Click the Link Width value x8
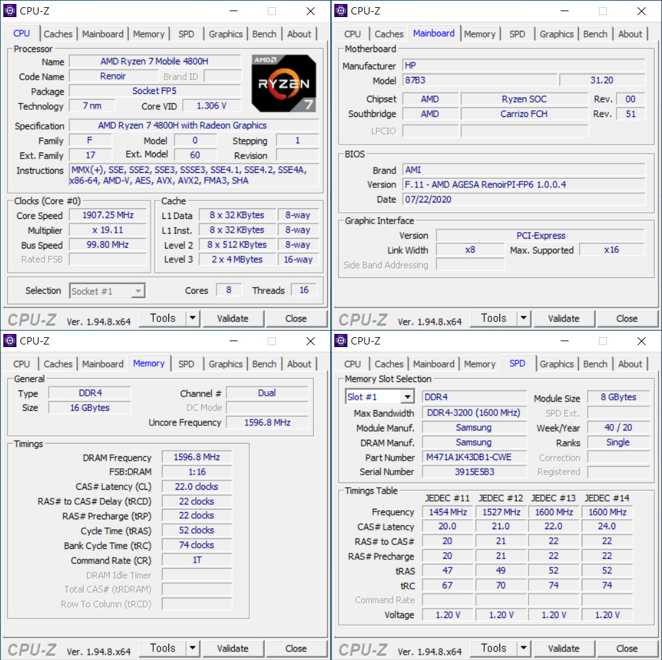Viewport: 662px width, 660px height. [x=470, y=250]
